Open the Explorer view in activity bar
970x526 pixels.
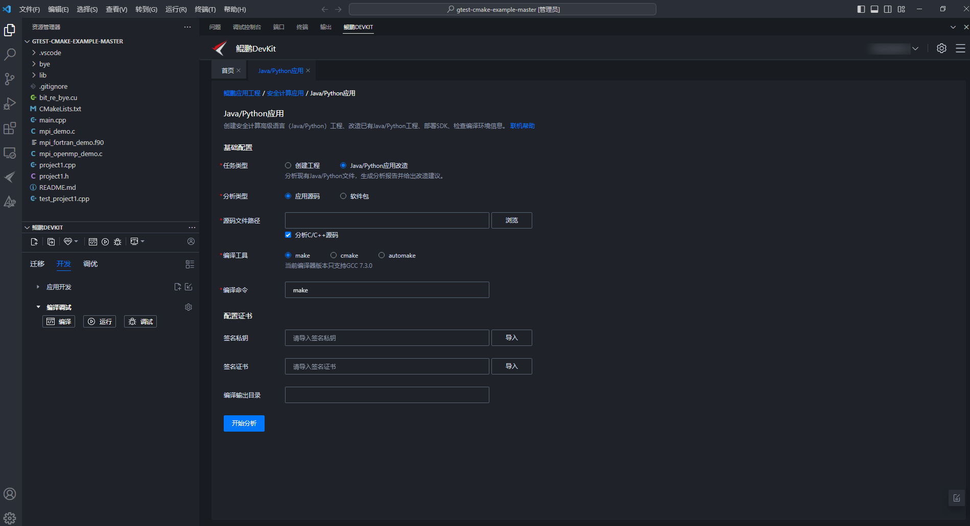[x=10, y=30]
